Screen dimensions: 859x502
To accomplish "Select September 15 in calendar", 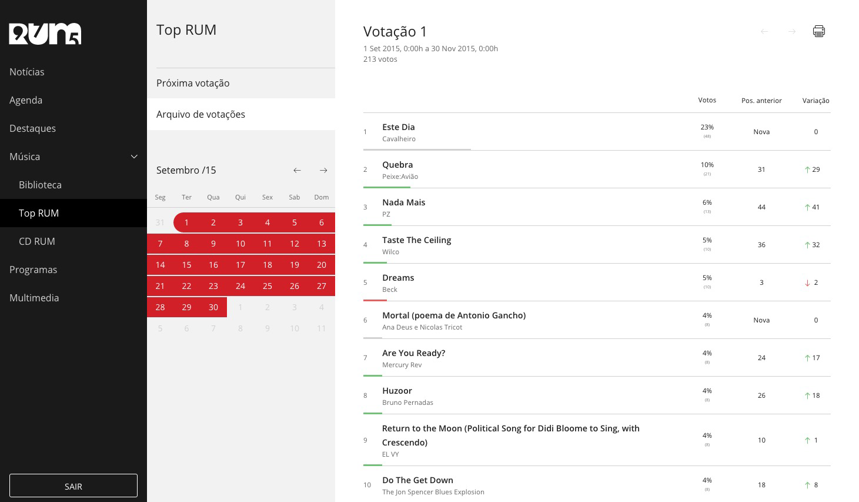I will pos(186,265).
